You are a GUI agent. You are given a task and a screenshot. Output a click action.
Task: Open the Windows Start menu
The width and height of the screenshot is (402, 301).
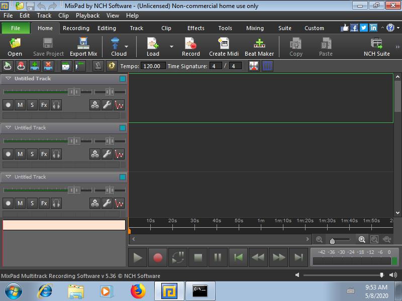click(x=14, y=291)
